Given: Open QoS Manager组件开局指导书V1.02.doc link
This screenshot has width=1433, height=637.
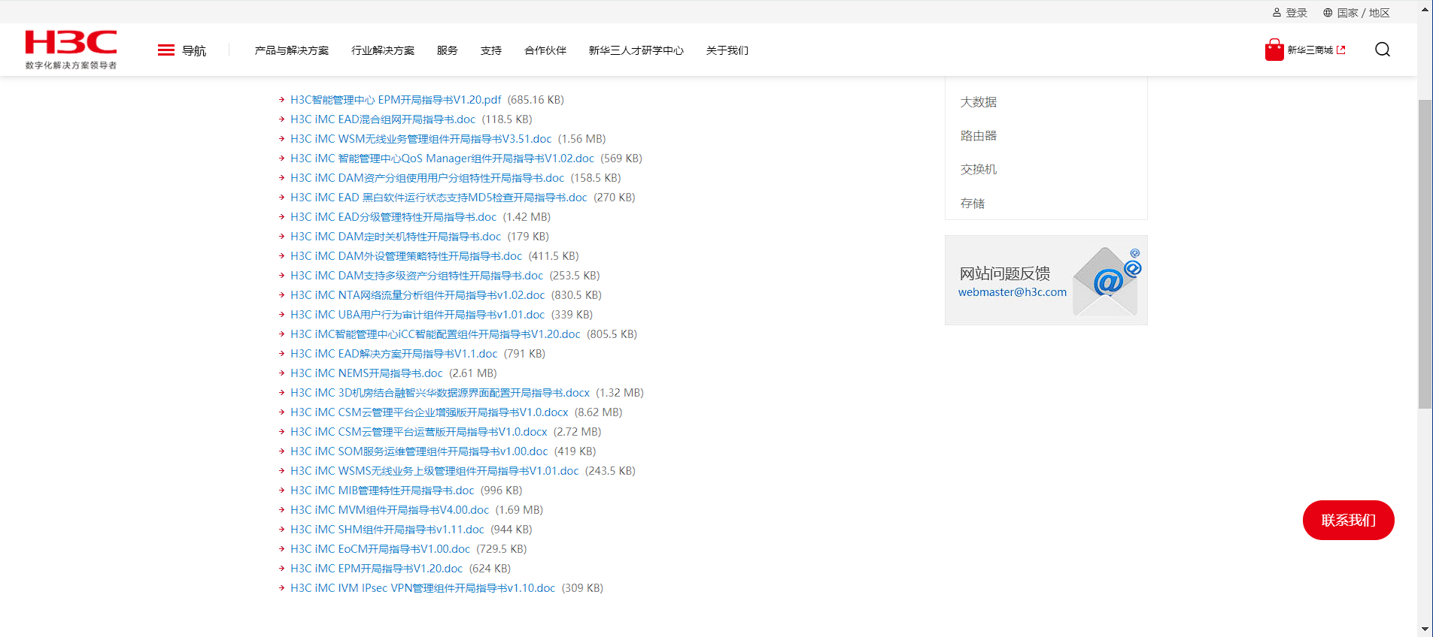Looking at the screenshot, I should click(442, 158).
